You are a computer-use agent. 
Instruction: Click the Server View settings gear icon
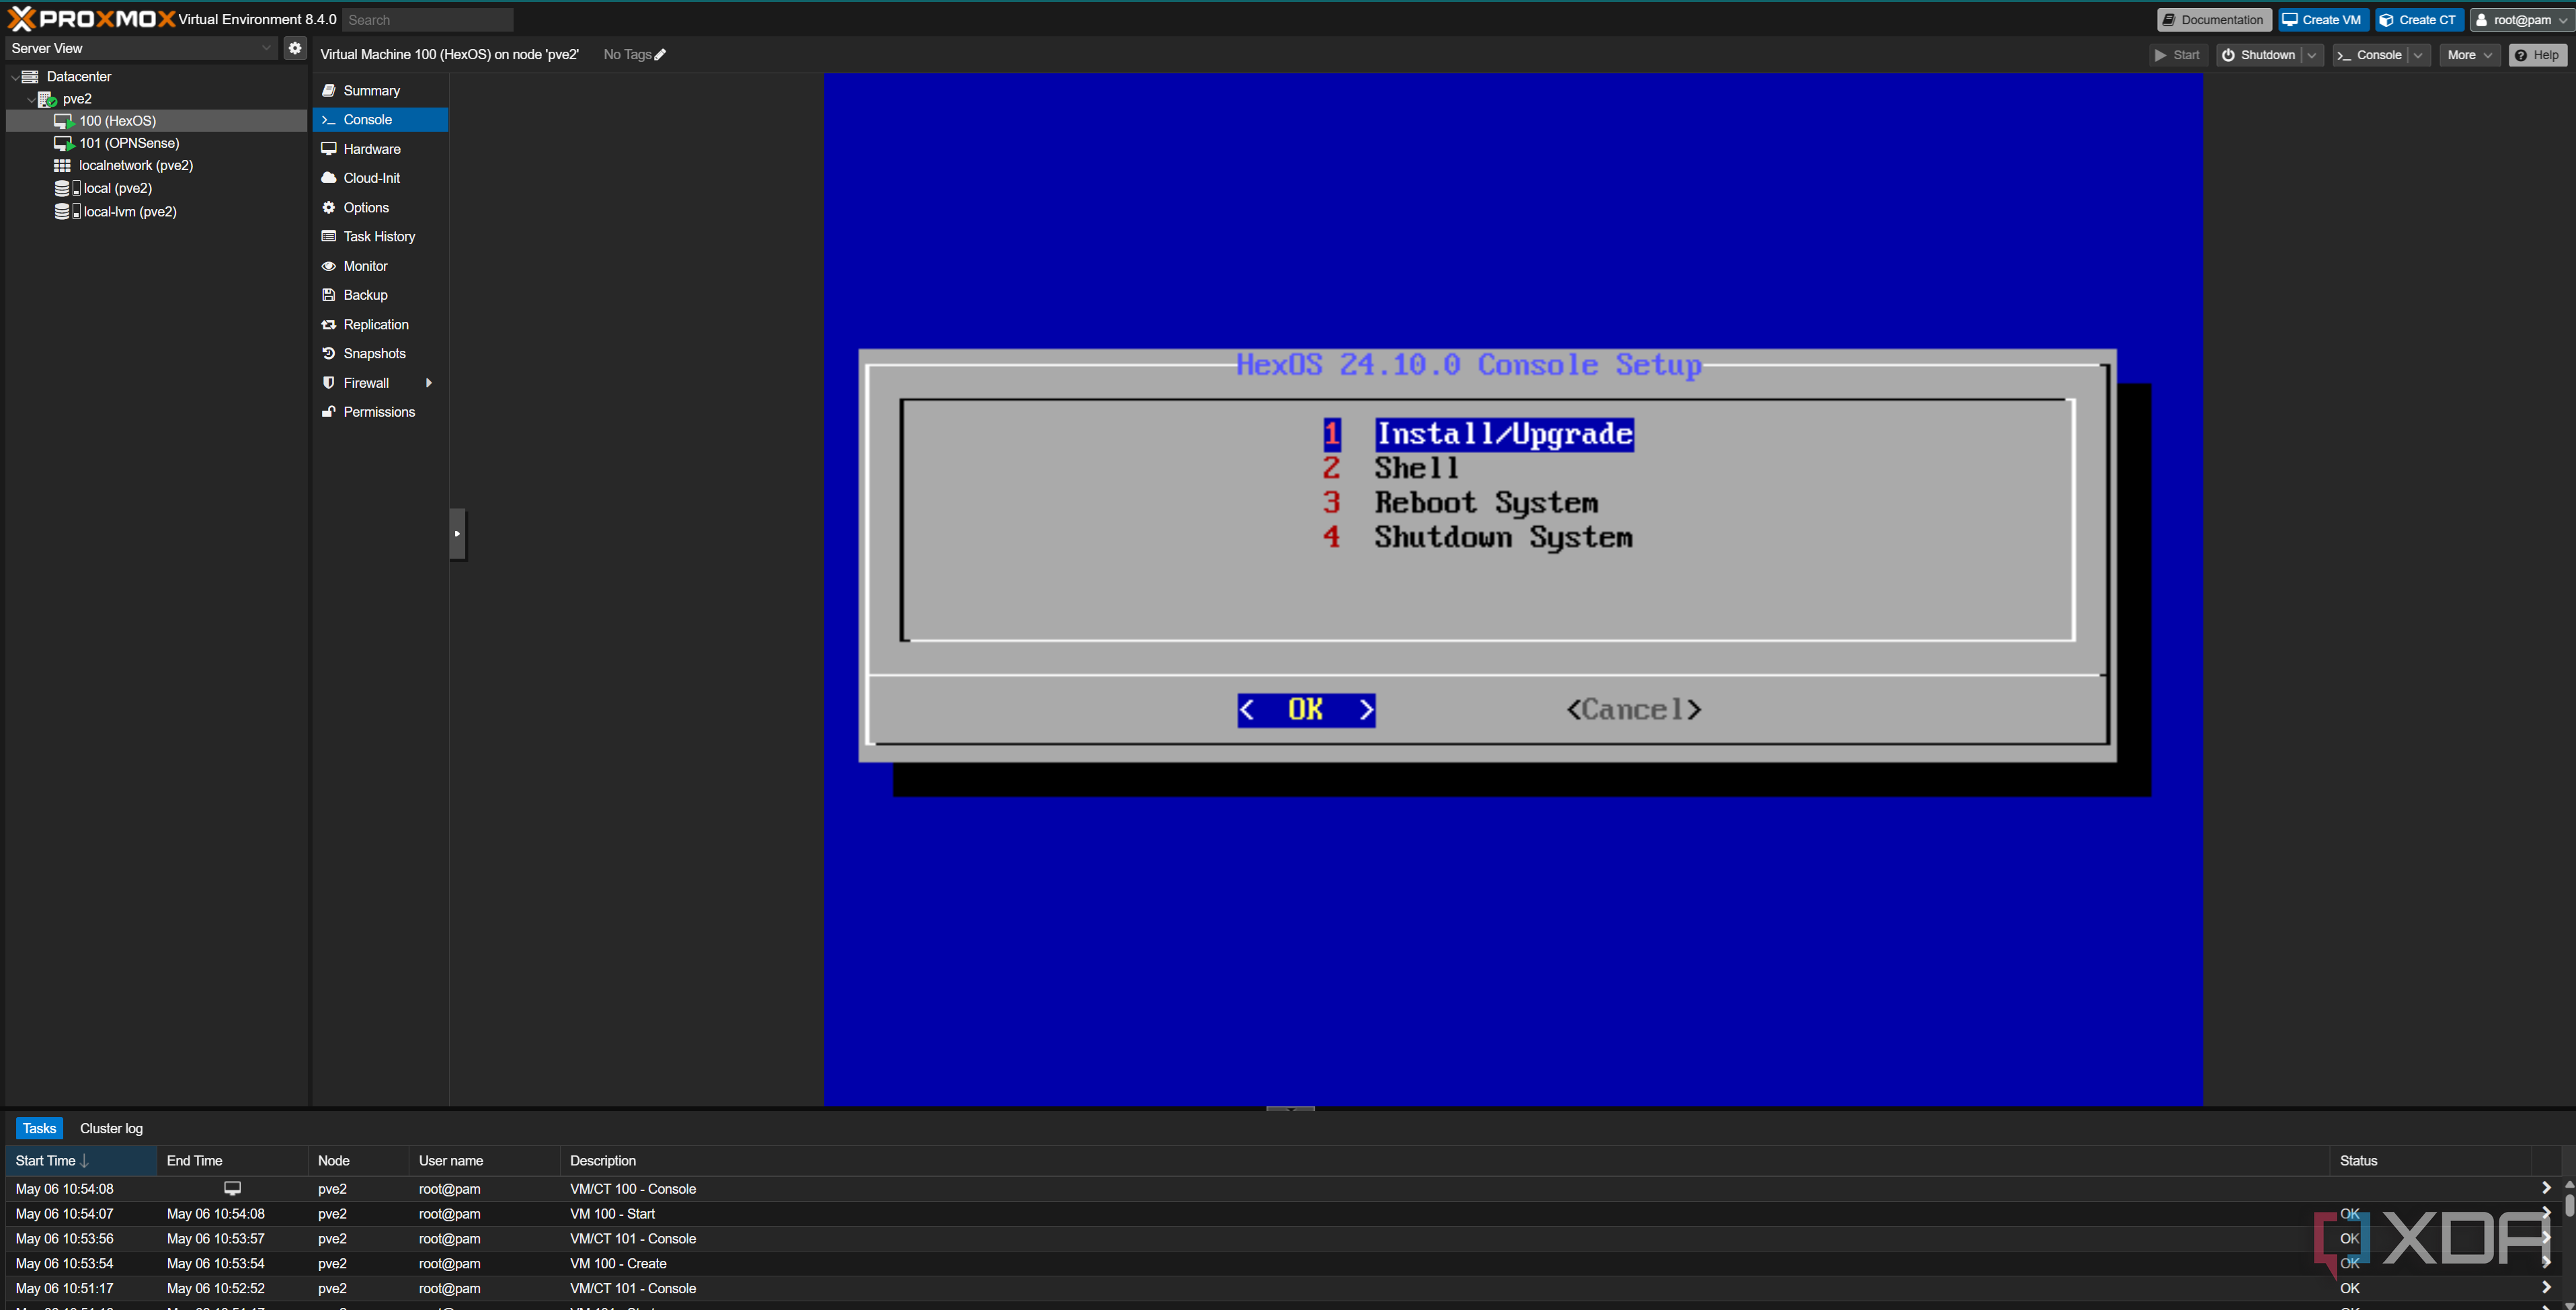pyautogui.click(x=294, y=48)
